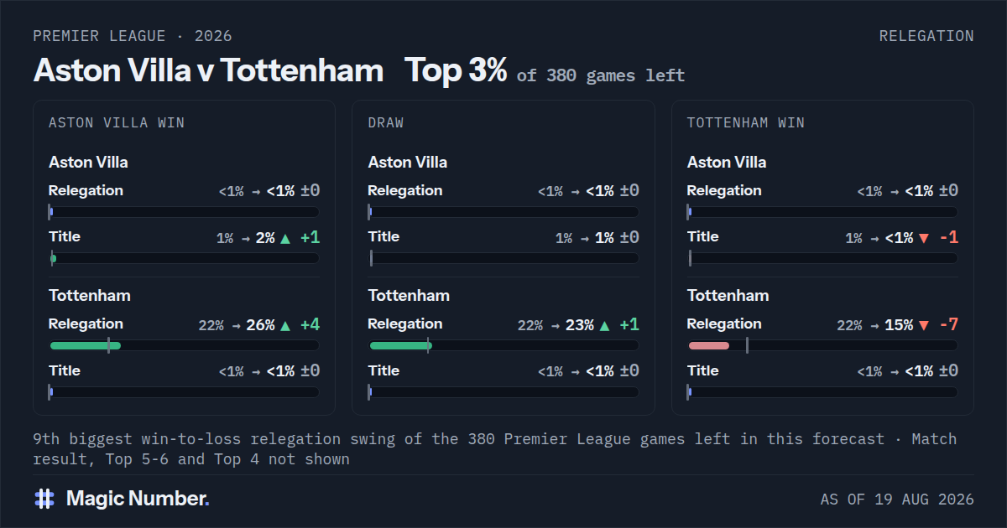This screenshot has width=1007, height=528.
Task: Click the Aston Villa v Tottenham title
Action: click(x=208, y=71)
